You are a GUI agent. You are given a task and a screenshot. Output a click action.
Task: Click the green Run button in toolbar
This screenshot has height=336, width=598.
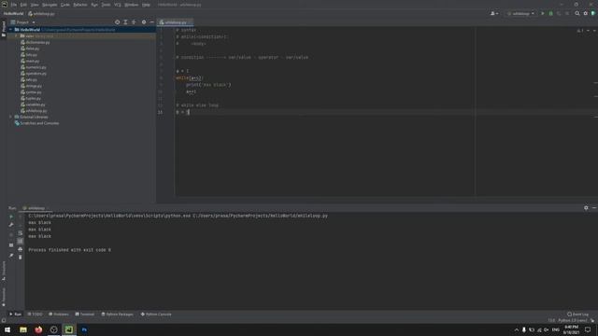(543, 14)
